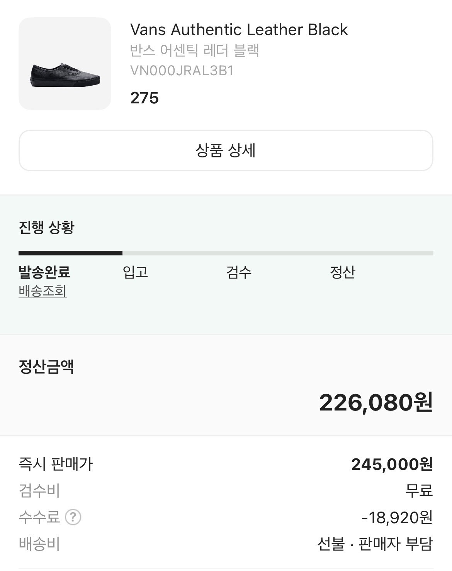Tap the 245,000원 instant sale price
This screenshot has width=452, height=571.
(x=391, y=465)
